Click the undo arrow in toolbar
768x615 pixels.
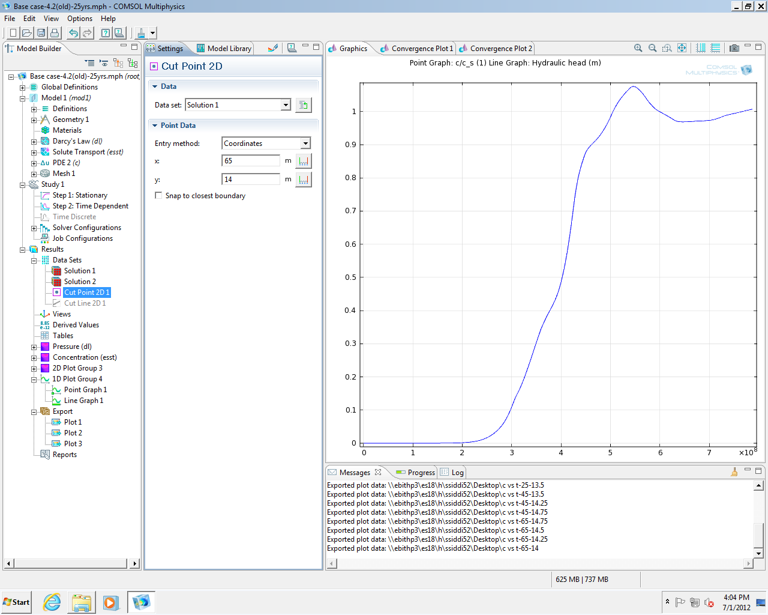pos(73,33)
